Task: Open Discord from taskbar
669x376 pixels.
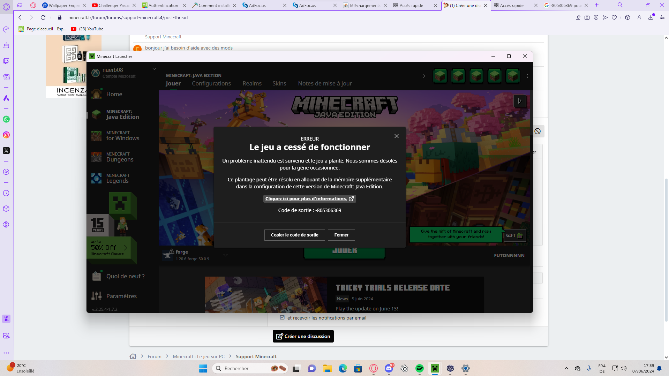Action: click(389, 368)
